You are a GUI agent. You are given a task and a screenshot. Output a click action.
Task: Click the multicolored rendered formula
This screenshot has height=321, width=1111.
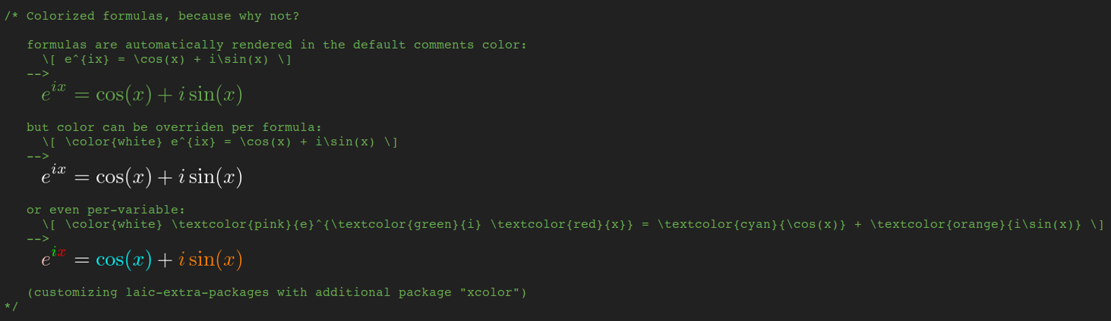point(142,259)
